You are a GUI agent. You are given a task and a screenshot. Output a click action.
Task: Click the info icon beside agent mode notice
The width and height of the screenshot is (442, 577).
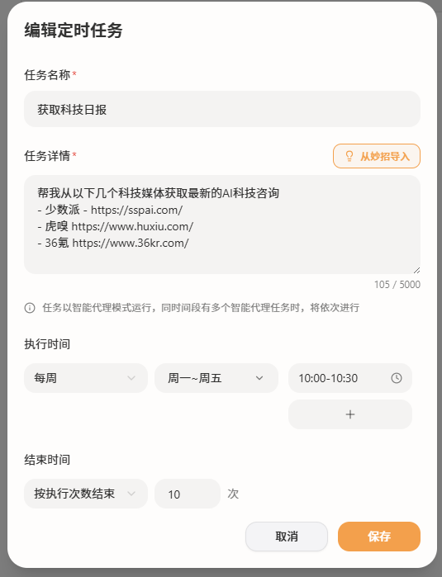30,308
